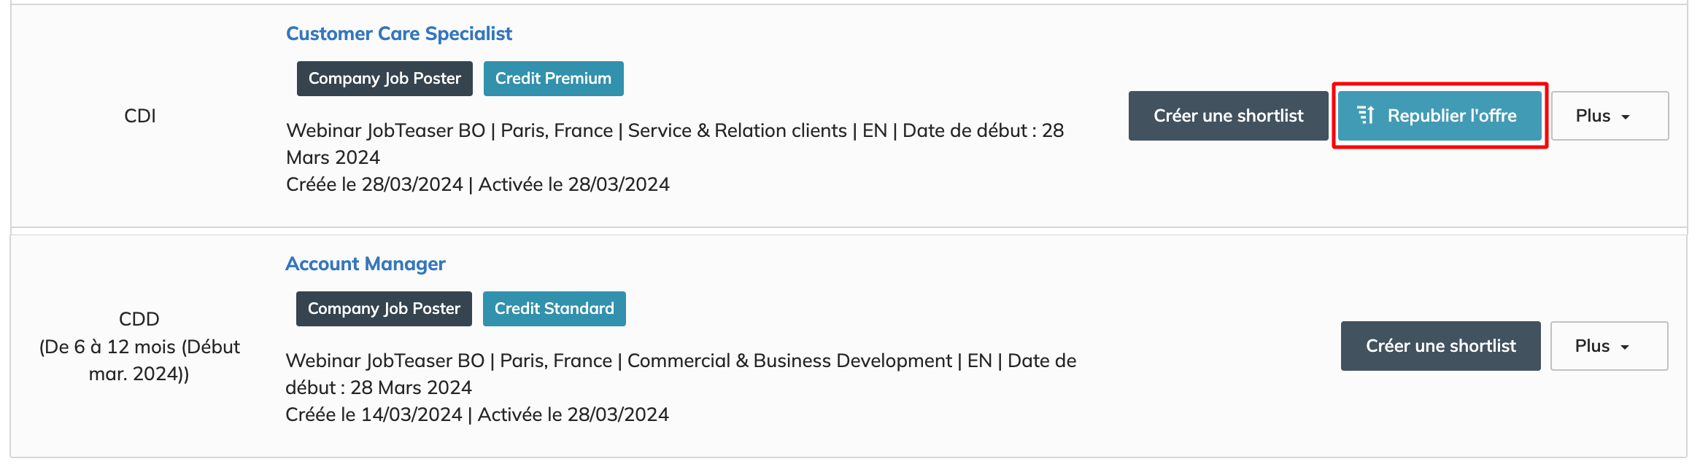Expand Plus dropdown for Customer Care Specialist
The width and height of the screenshot is (1700, 472).
tap(1609, 116)
